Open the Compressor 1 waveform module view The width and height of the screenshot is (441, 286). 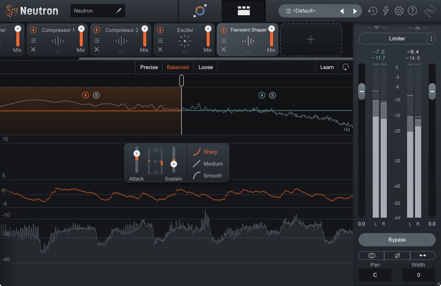pos(58,41)
